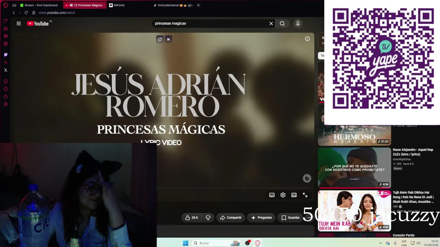Viewport: 440px width, 247px height.
Task: Open the Corazón Partío recommendation
Action: pyautogui.click(x=404, y=235)
